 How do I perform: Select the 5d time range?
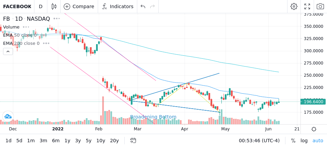[x=19, y=141]
